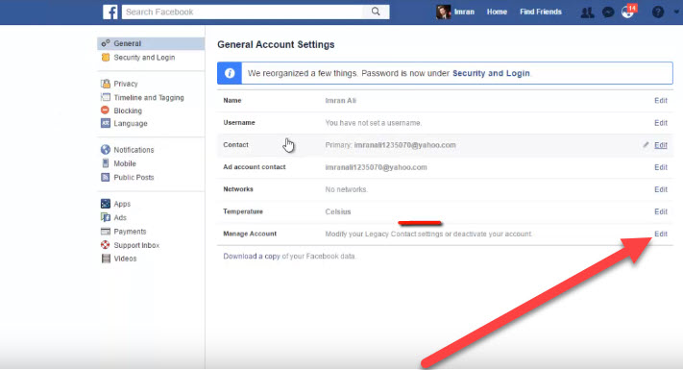Open Notifications settings in sidebar

[134, 150]
